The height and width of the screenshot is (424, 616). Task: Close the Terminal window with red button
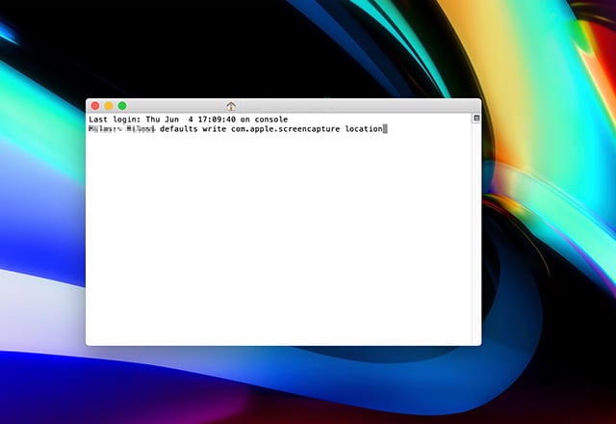tap(95, 106)
